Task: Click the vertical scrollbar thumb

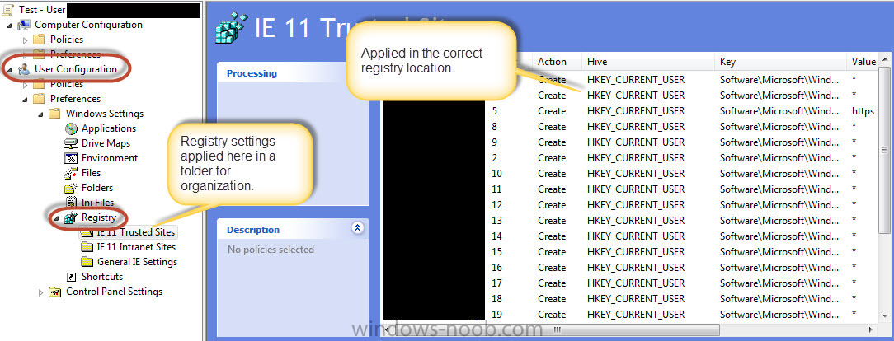Action: click(885, 150)
